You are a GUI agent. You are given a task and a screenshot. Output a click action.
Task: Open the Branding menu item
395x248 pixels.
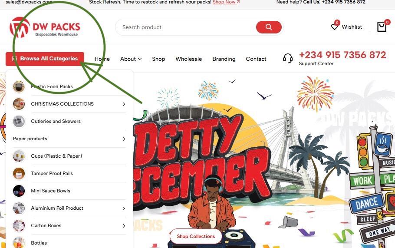tap(224, 59)
